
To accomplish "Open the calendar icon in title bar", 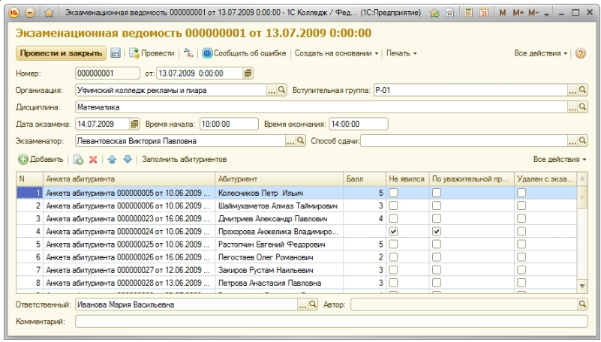I will click(484, 13).
